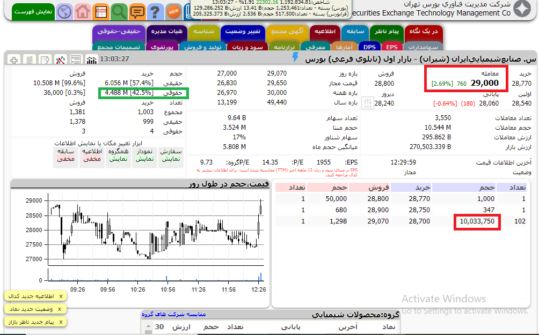The width and height of the screenshot is (539, 335).
Task: Open the bar chart icon beside clock
Action: coord(91,60)
